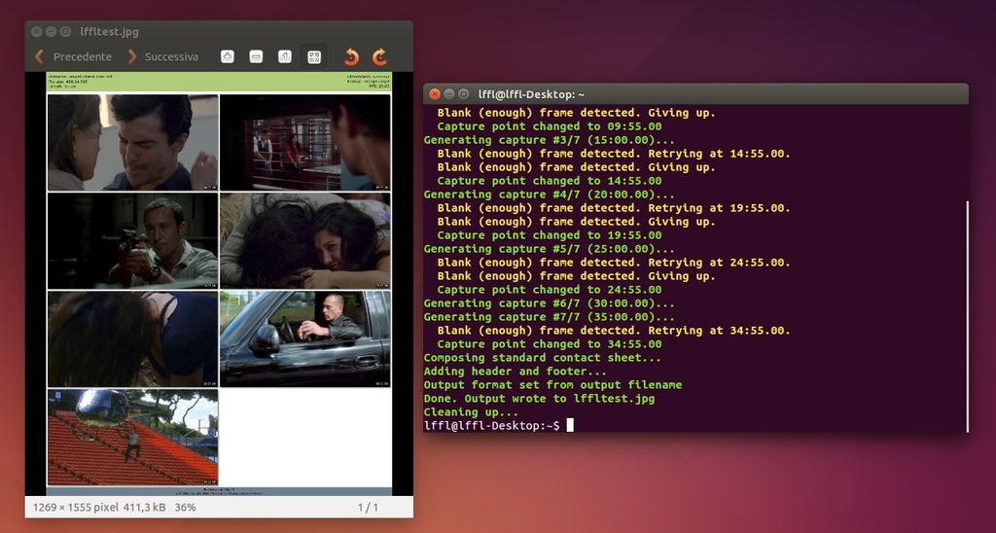The width and height of the screenshot is (996, 533).
Task: Click 'Generating capture #3/7 (15:00.00)...' line
Action: [550, 140]
